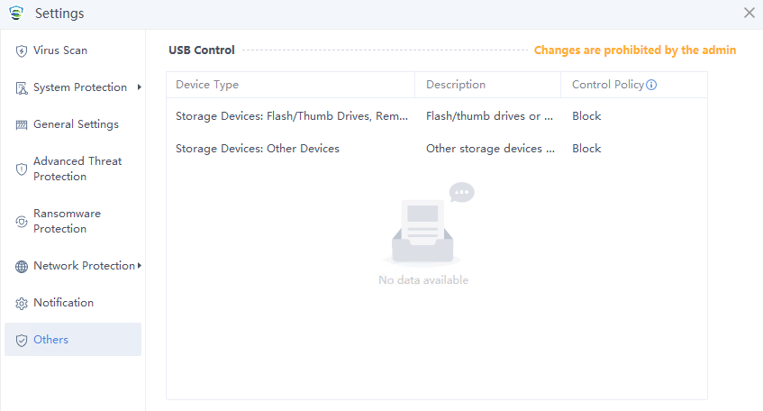Click the Network Protection globe icon
The height and width of the screenshot is (411, 763).
(x=22, y=267)
